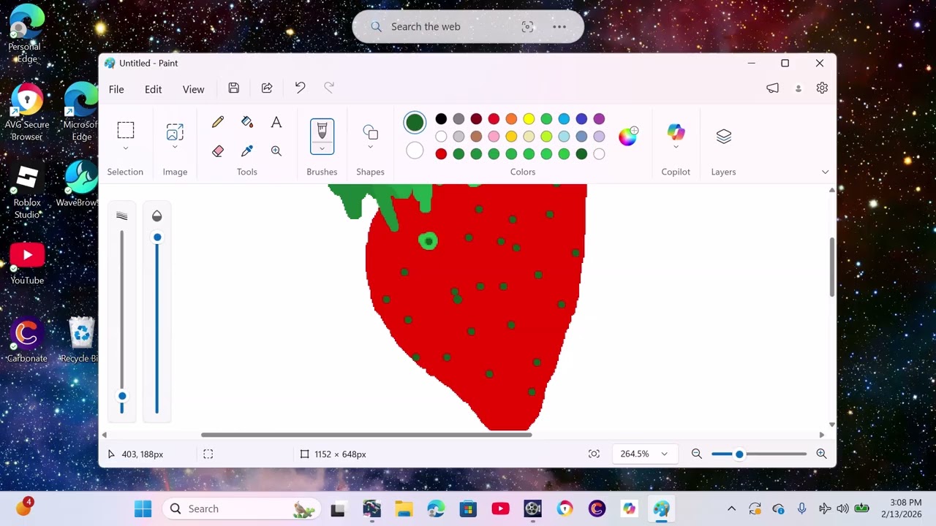Select the Pencil tool

(218, 122)
